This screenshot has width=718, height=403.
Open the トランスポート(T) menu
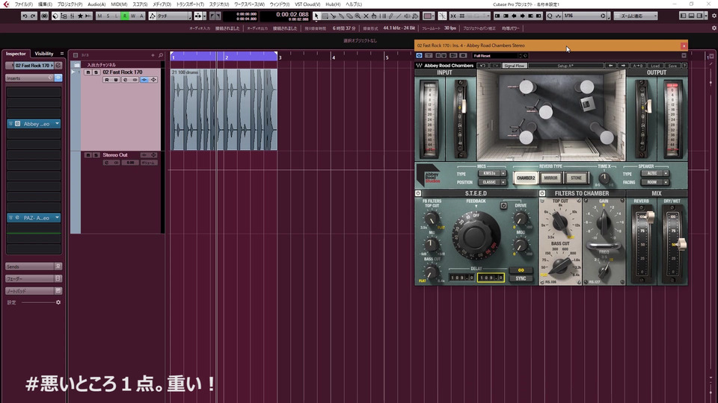click(x=190, y=4)
